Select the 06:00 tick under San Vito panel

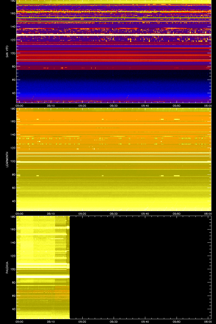point(208,106)
